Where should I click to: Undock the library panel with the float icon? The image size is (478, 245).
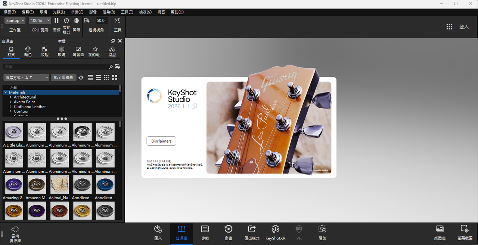coord(113,41)
